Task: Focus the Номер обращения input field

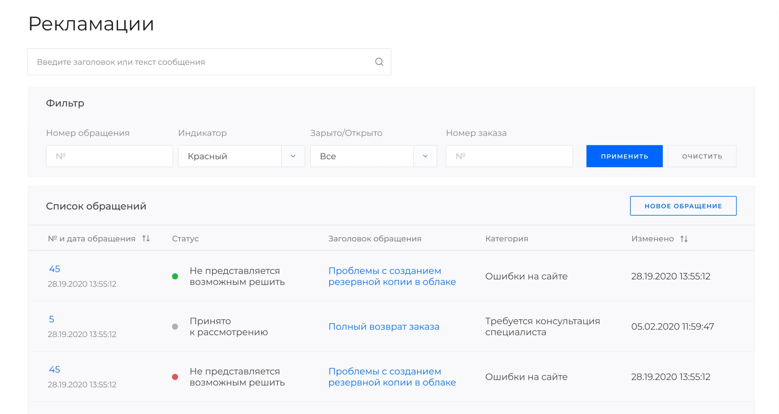Action: (x=109, y=156)
